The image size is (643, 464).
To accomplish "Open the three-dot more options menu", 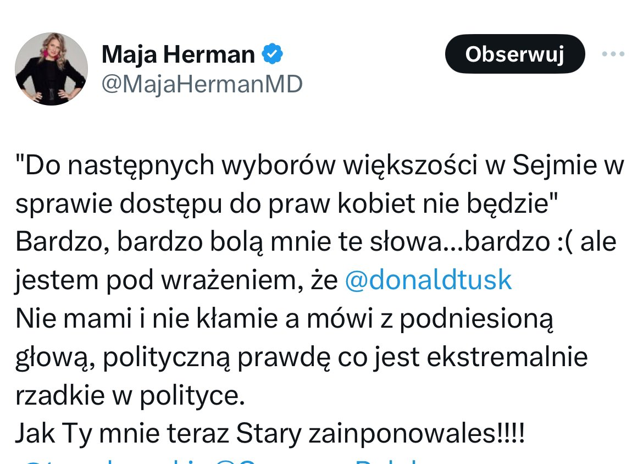I will pyautogui.click(x=613, y=54).
